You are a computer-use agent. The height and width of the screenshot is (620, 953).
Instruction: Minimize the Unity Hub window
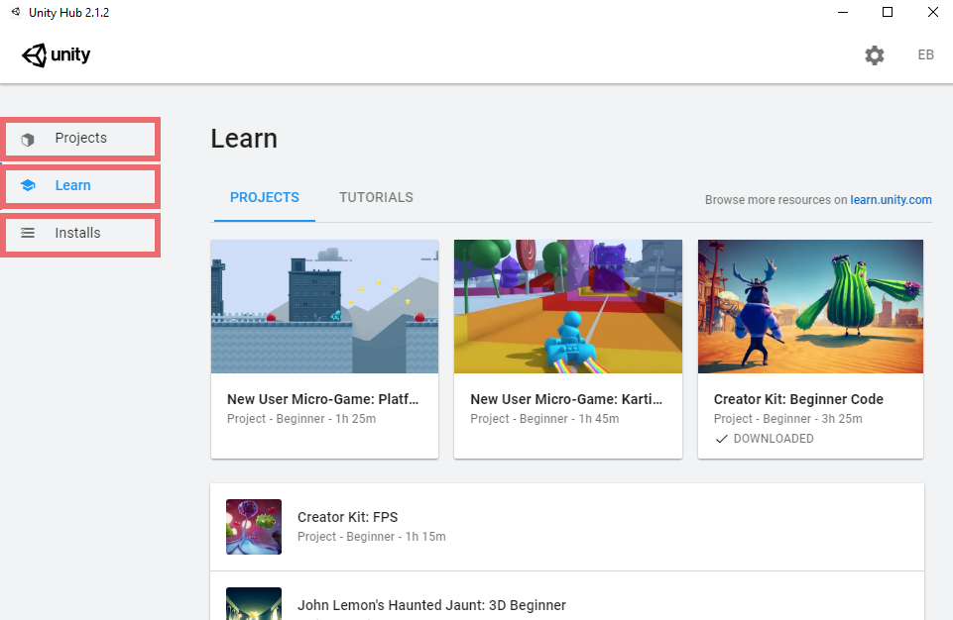pos(842,12)
